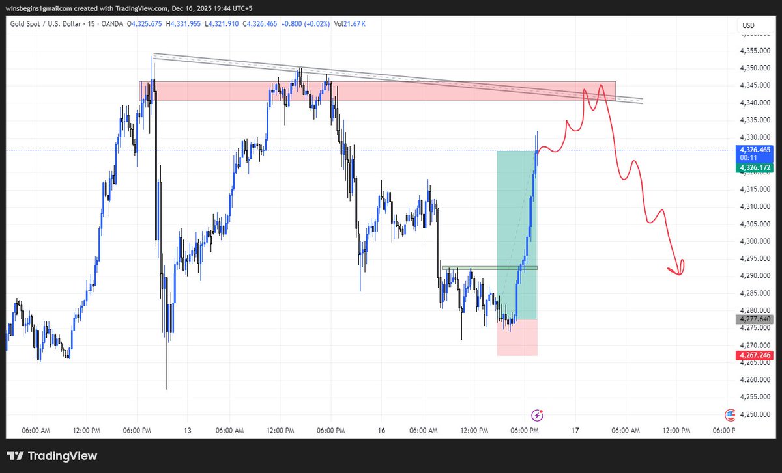Viewport: 782px width, 473px height.
Task: Click the purple lightning bolt event icon
Action: point(538,414)
